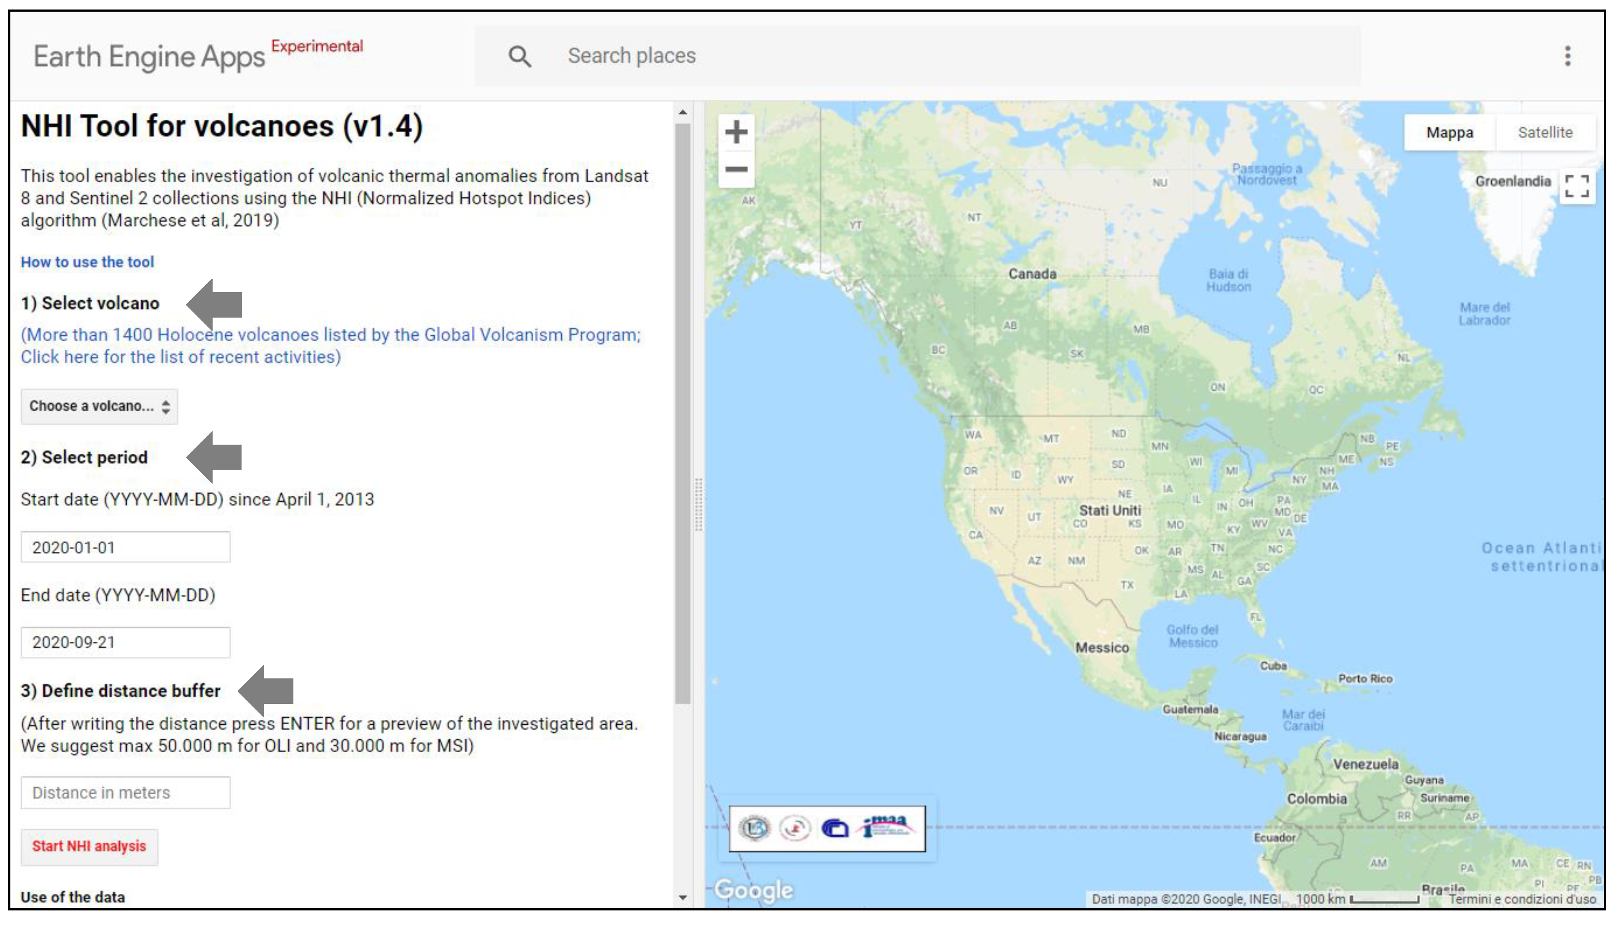Viewport: 1620px width, 926px height.
Task: Click the map zoom in plus icon
Action: tap(735, 132)
